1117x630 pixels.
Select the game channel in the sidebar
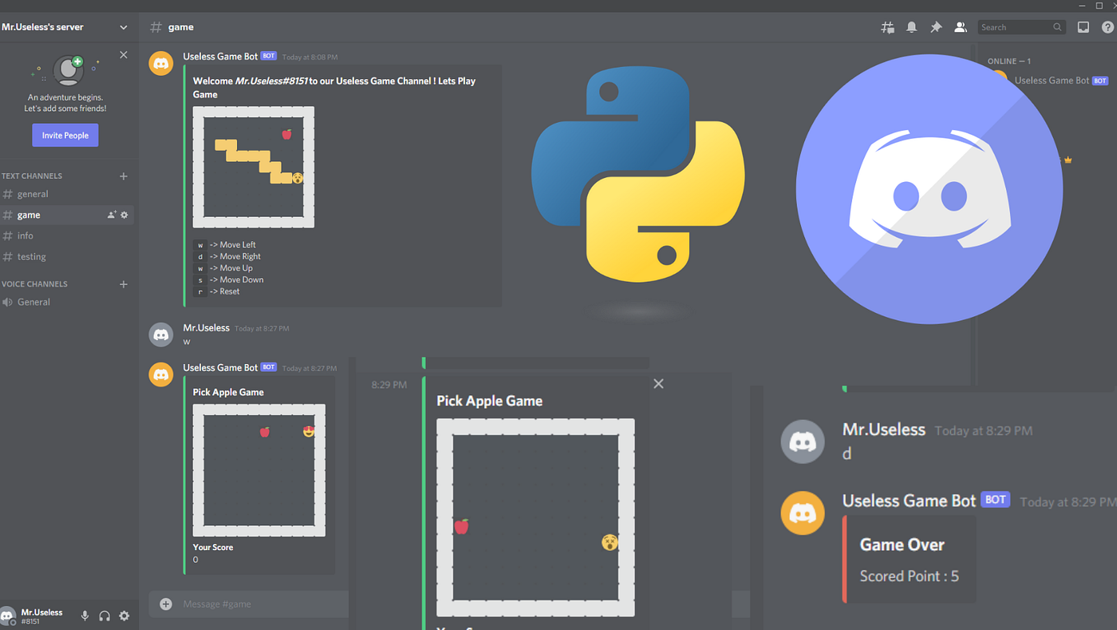click(x=67, y=215)
